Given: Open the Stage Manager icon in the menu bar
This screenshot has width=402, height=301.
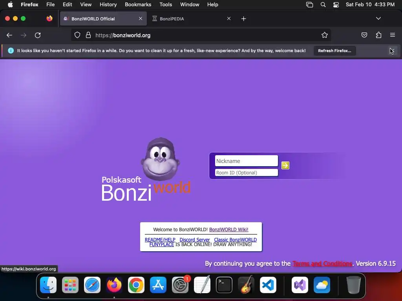Looking at the screenshot, I should (309, 5).
